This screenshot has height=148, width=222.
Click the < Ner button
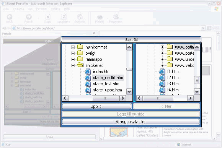point(166,106)
